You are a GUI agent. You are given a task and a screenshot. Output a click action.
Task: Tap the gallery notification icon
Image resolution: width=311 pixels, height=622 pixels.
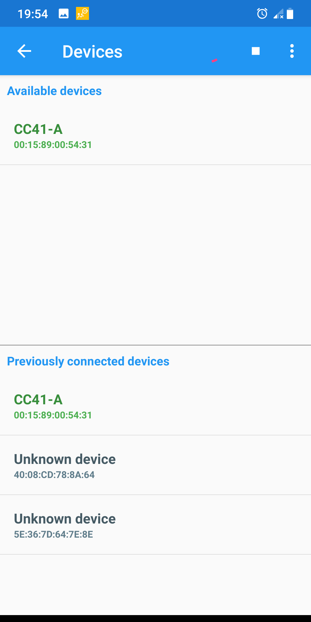[x=64, y=13]
